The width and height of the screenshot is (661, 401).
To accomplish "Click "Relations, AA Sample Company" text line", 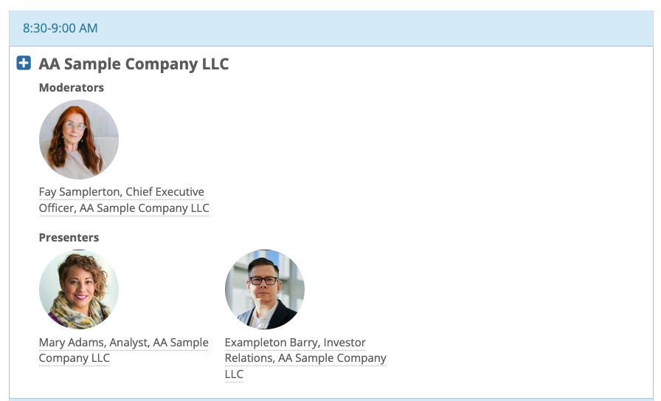I will pyautogui.click(x=305, y=358).
